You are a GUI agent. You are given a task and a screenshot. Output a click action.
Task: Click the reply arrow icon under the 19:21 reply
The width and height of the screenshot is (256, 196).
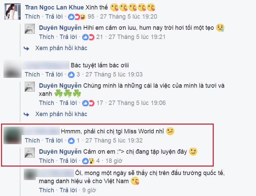point(26,48)
